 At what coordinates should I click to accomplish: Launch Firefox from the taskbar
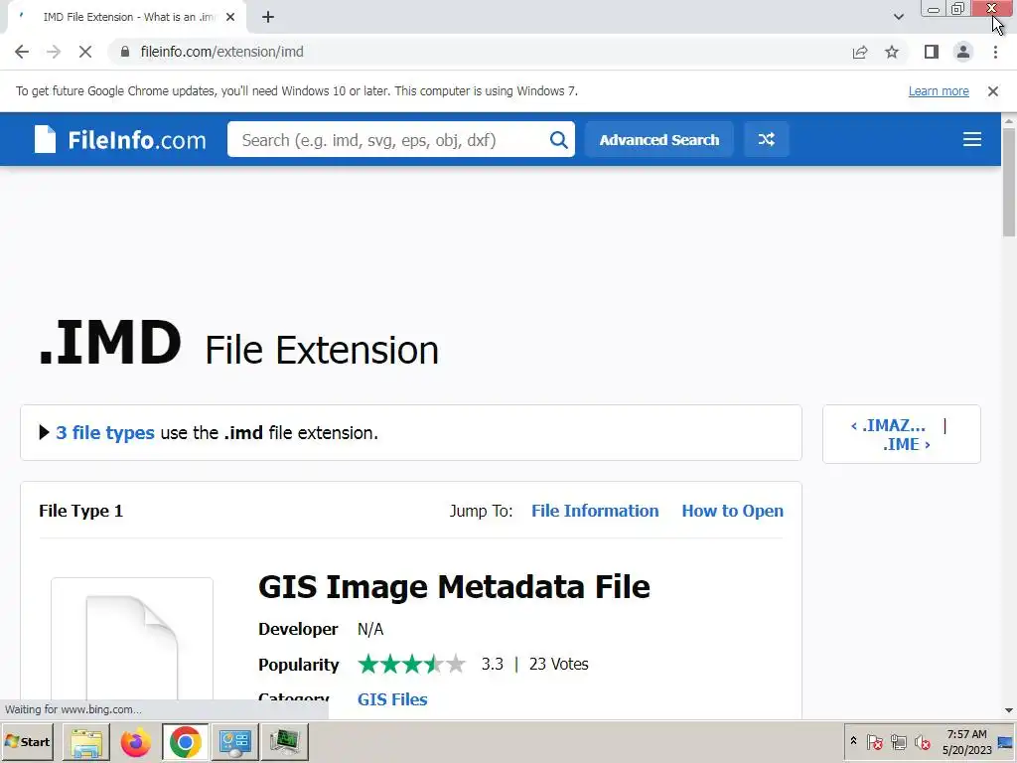click(135, 742)
